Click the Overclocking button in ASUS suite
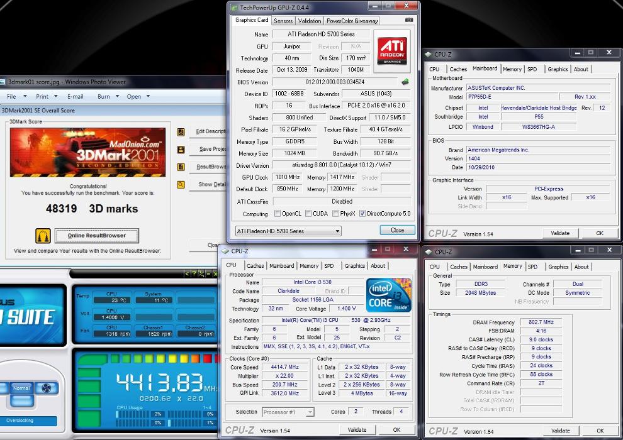This screenshot has height=440, width=623. (x=28, y=421)
